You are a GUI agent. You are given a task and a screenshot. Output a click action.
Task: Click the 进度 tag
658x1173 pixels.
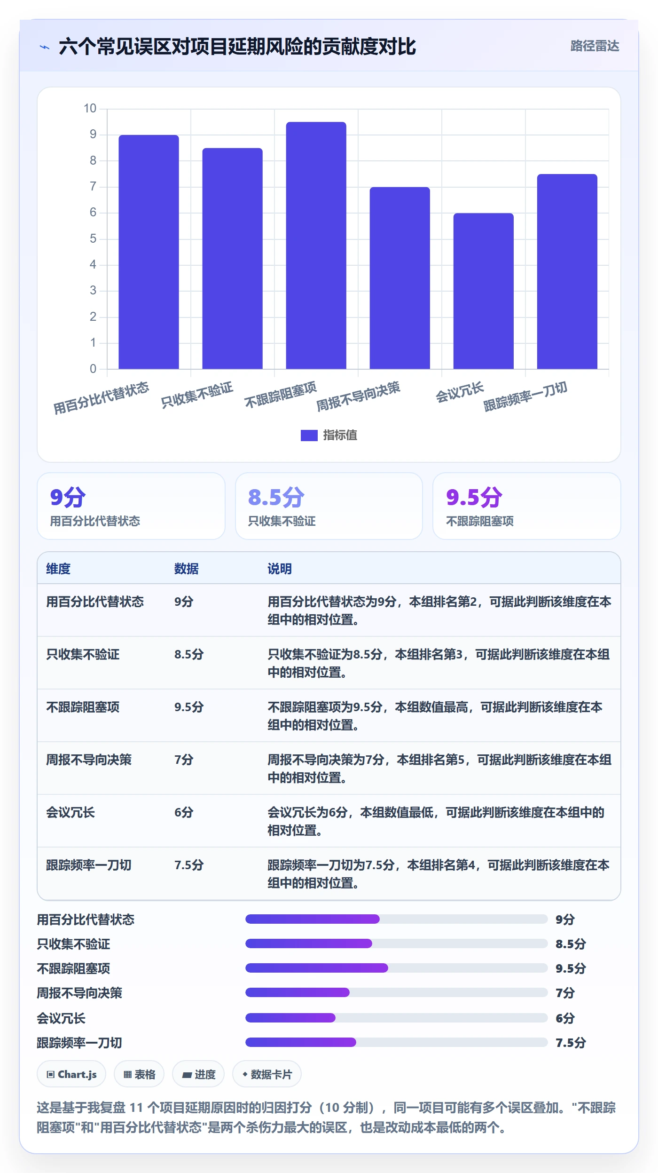(198, 1074)
